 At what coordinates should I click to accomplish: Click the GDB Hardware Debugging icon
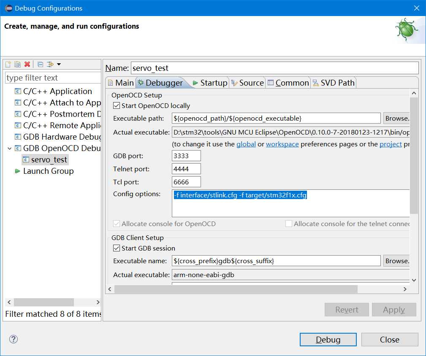point(18,137)
